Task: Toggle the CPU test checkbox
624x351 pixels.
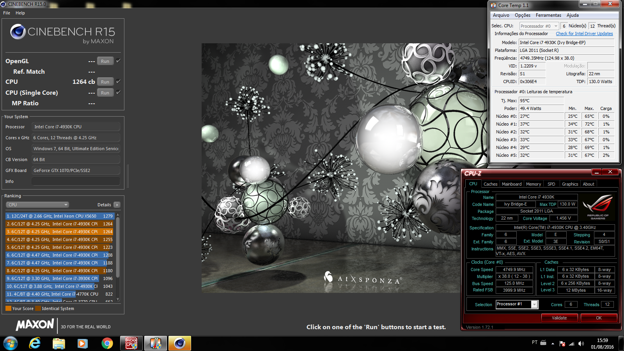Action: pyautogui.click(x=118, y=82)
